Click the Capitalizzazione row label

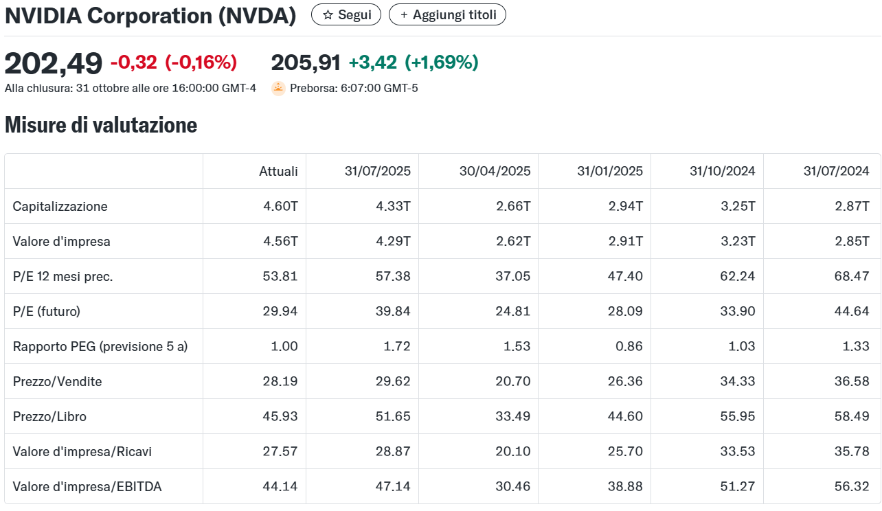60,207
